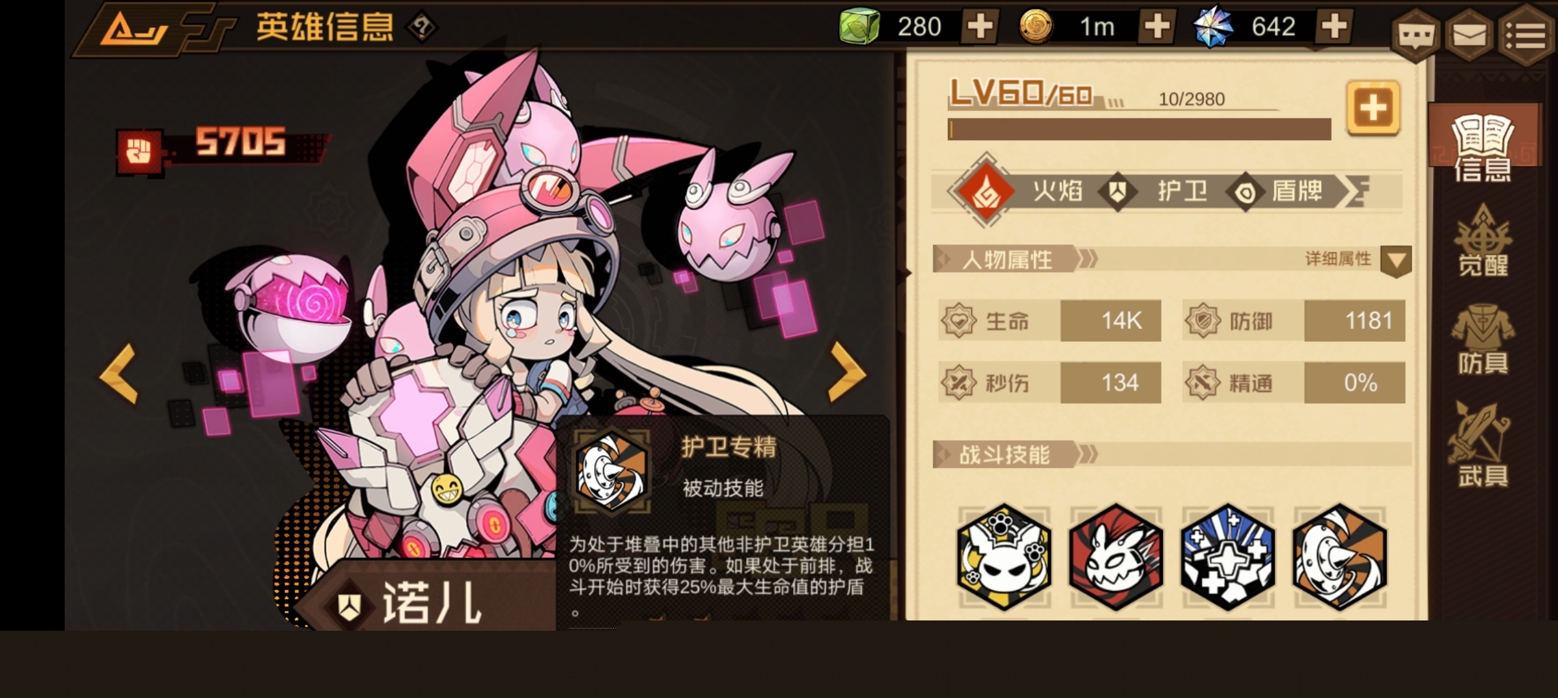Click the level experience progress bar

pyautogui.click(x=1139, y=129)
